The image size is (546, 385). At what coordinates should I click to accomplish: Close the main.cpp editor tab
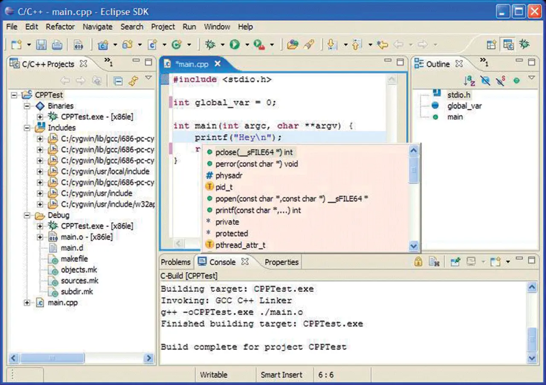(218, 64)
